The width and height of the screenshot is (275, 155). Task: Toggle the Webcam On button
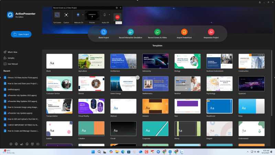click(78, 15)
